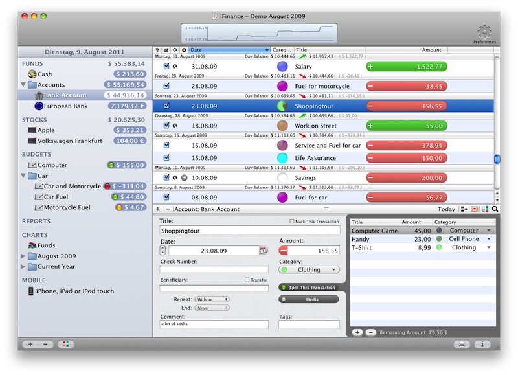Toggle the Savings transaction checkbox

click(x=166, y=177)
